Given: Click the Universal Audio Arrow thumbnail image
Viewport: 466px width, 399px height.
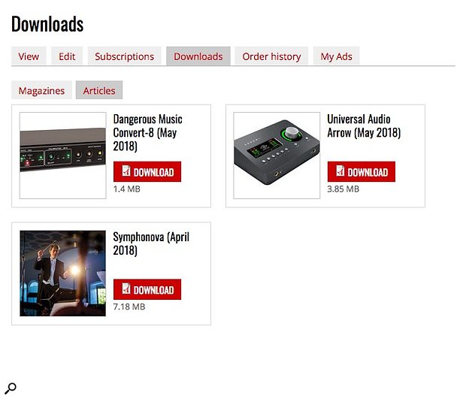Looking at the screenshot, I should click(x=277, y=156).
